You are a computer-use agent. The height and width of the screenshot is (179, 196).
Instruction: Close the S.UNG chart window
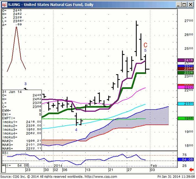pyautogui.click(x=190, y=5)
